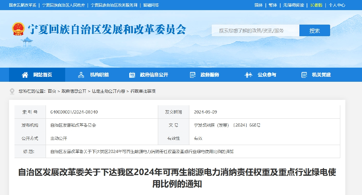Open the 国家发展改革委 link
This screenshot has height=195, width=362.
pos(22,5)
